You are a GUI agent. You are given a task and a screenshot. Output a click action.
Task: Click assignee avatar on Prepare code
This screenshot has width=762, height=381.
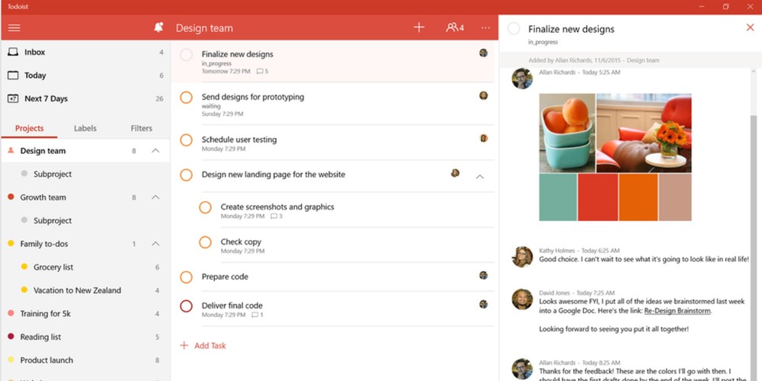click(484, 275)
